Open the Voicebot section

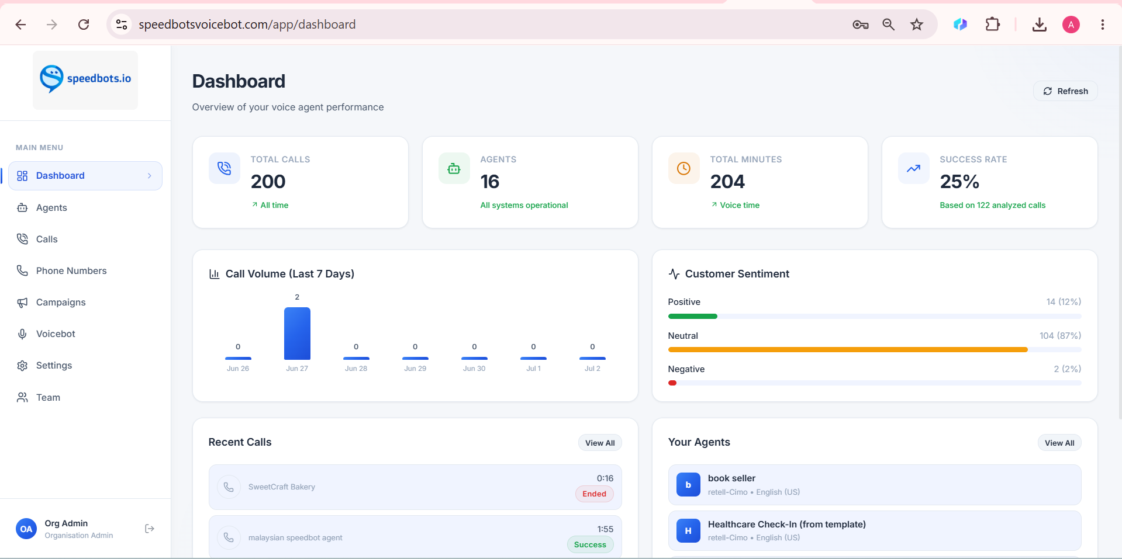coord(56,334)
